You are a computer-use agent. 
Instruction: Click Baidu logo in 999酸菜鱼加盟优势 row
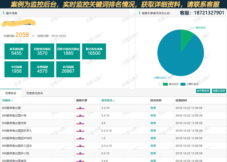point(80,123)
